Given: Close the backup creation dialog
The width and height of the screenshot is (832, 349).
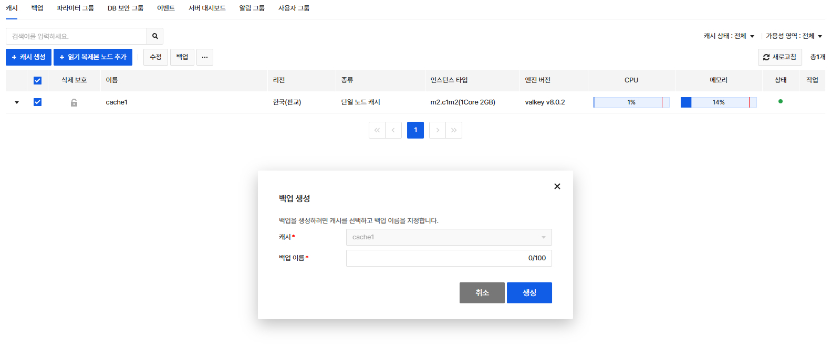Looking at the screenshot, I should pos(557,186).
